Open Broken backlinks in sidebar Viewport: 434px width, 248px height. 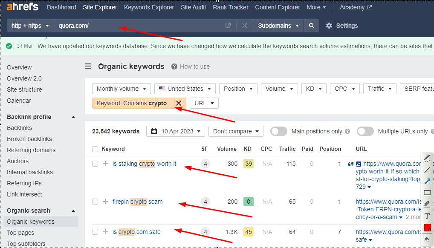(x=29, y=139)
